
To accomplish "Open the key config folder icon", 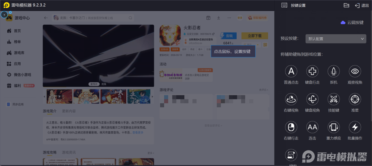I will (346, 5).
